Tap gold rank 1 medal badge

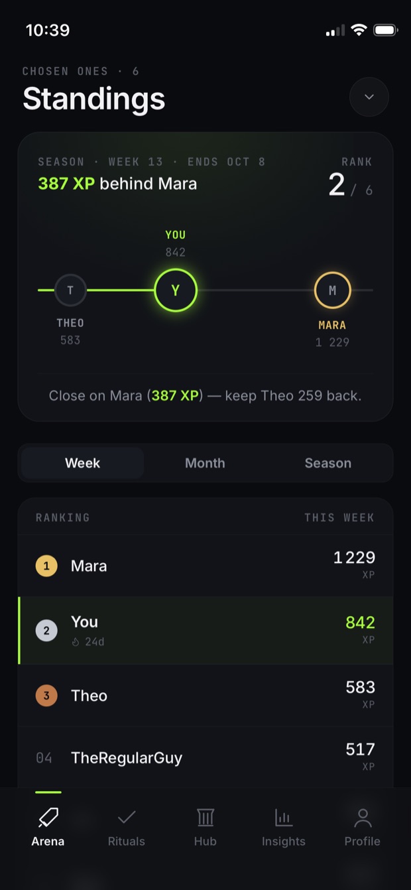(x=46, y=566)
